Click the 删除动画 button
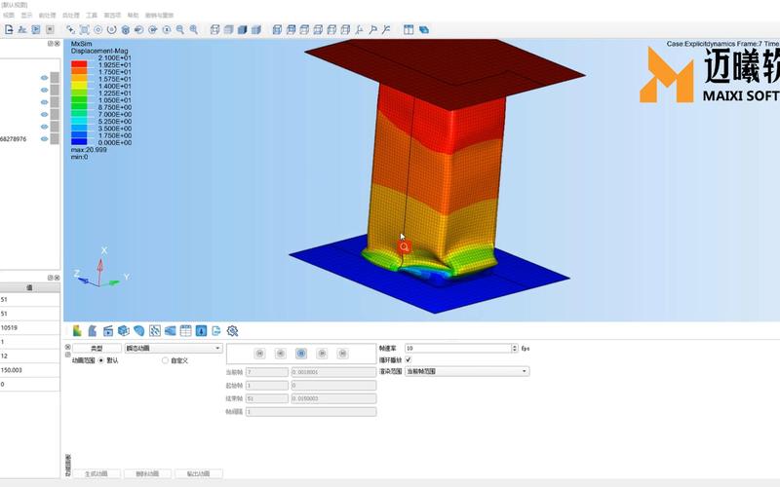Image resolution: width=780 pixels, height=487 pixels. point(147,473)
